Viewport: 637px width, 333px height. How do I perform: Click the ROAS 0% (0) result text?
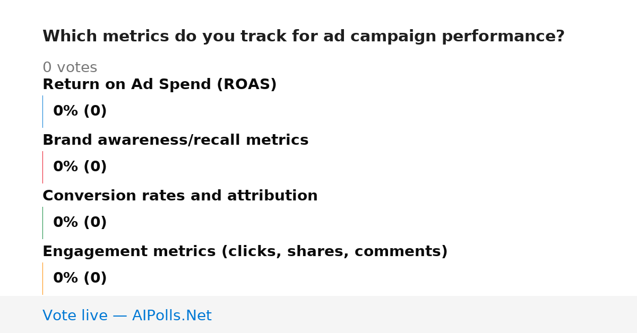pyautogui.click(x=80, y=111)
